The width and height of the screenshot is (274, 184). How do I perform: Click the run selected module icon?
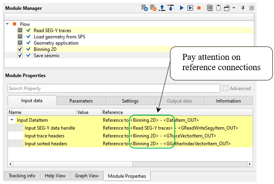pos(190,8)
